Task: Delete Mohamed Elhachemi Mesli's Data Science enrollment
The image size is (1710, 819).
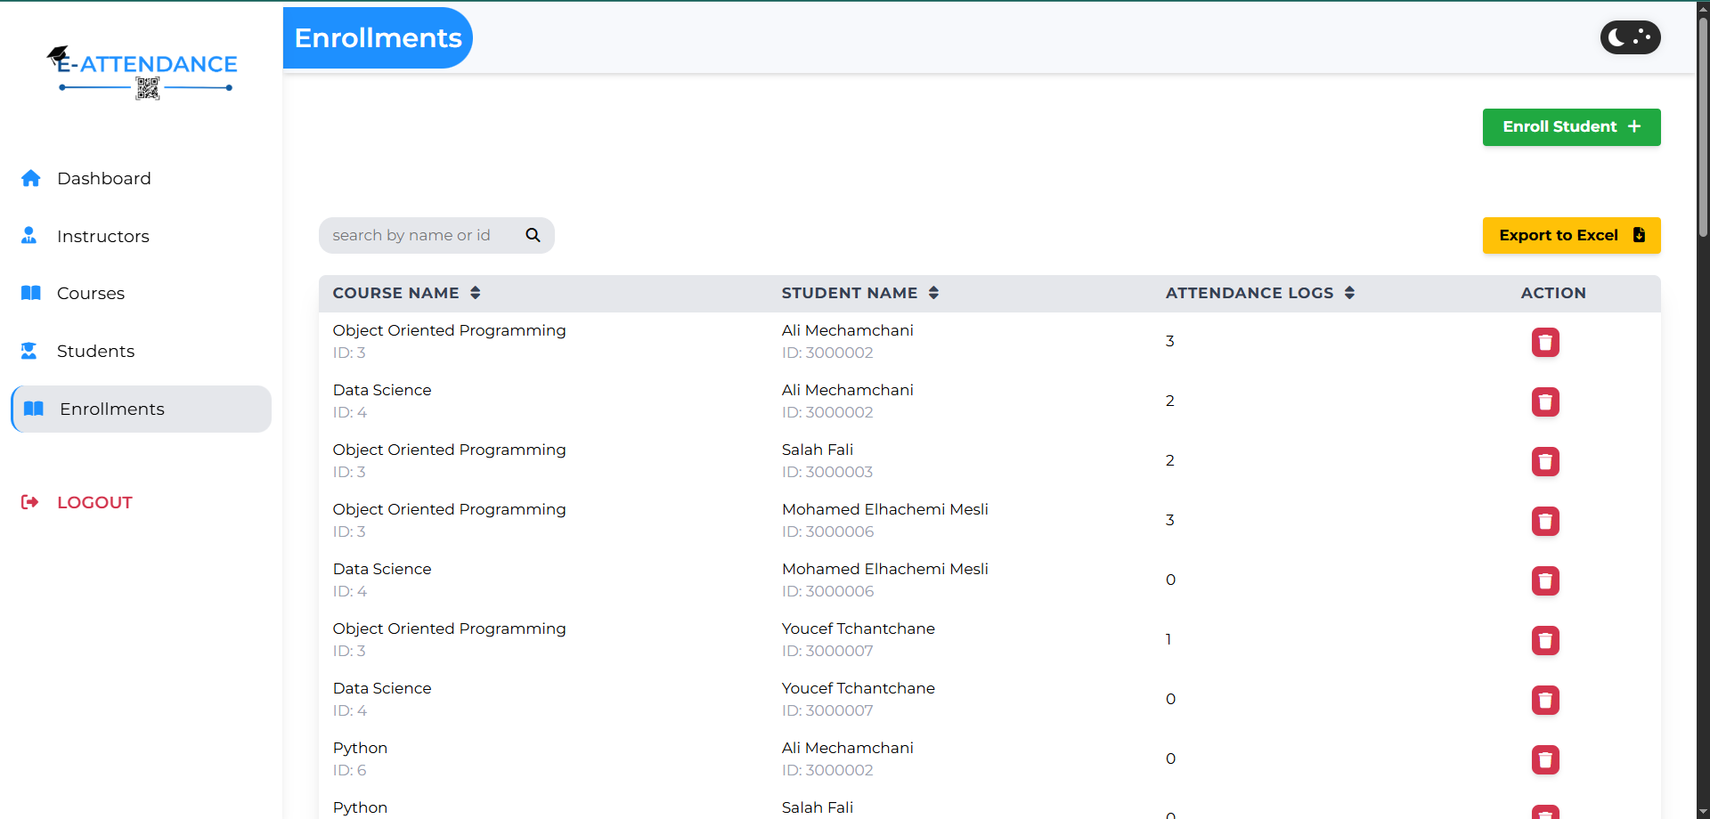Action: click(x=1545, y=581)
